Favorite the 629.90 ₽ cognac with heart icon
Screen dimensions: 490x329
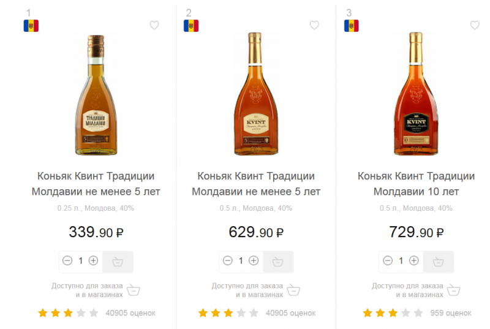point(314,25)
